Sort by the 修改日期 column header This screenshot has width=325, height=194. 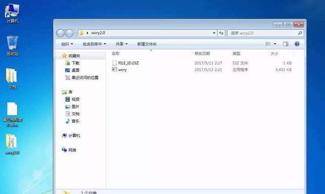click(x=202, y=54)
